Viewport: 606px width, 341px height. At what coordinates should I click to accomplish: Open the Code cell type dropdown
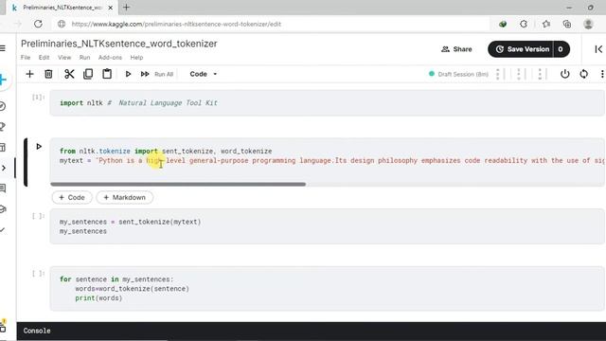(x=204, y=74)
